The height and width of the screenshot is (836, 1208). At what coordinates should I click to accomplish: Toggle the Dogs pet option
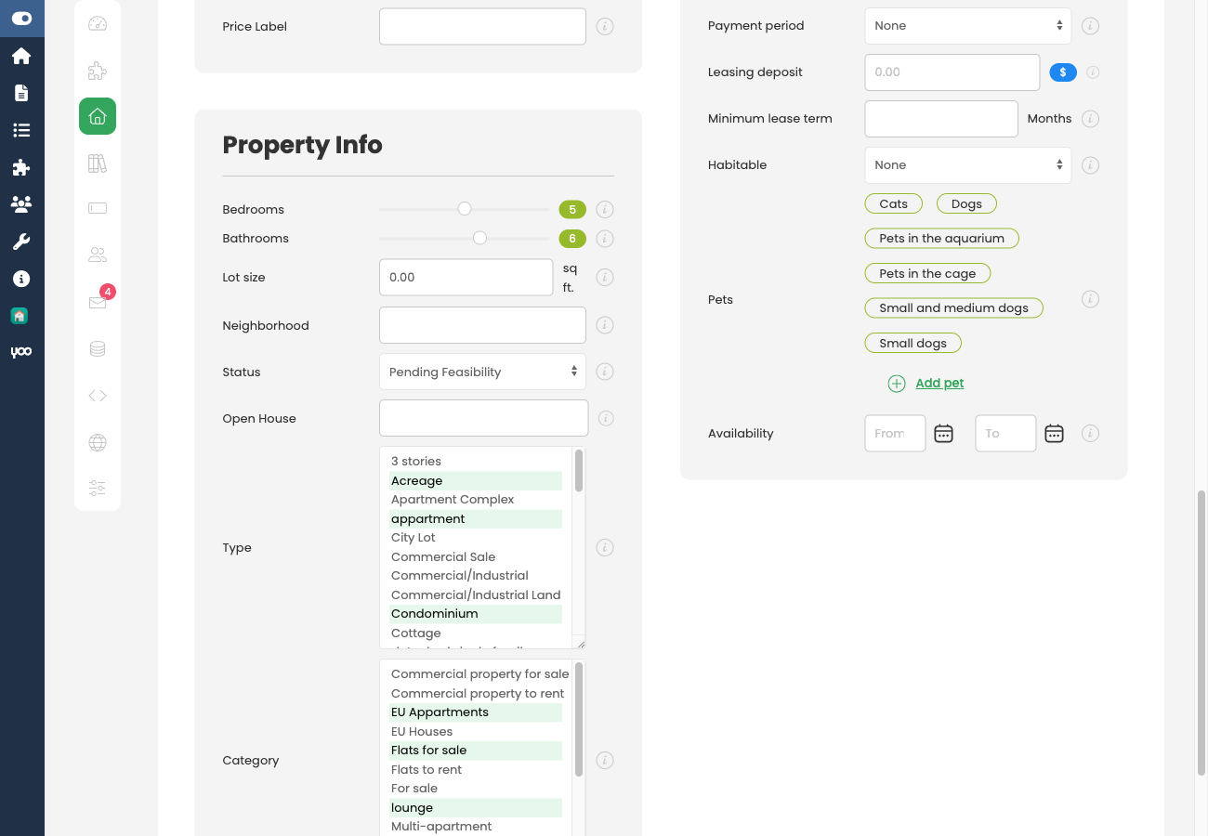pyautogui.click(x=966, y=203)
